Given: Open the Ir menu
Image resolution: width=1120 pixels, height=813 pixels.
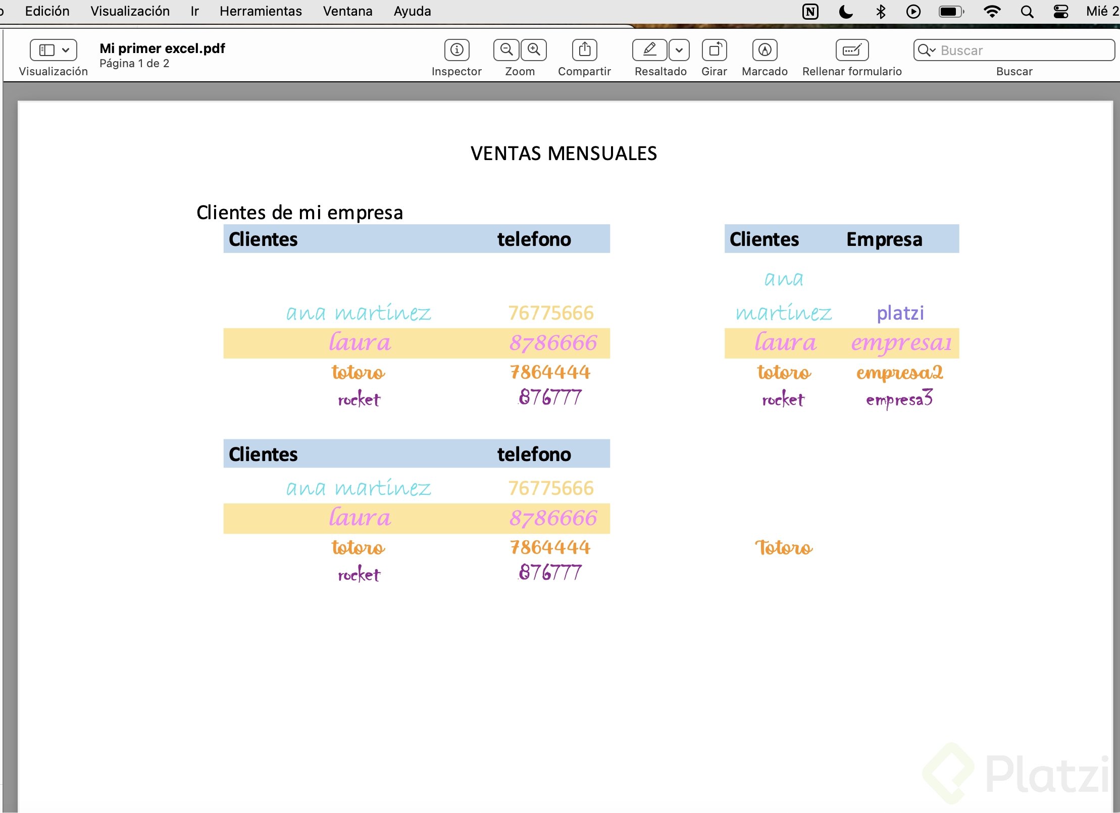Looking at the screenshot, I should tap(194, 11).
